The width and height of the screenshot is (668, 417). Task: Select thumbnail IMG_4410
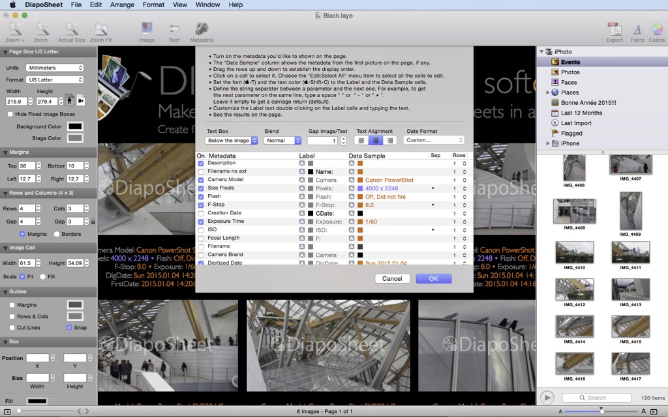click(574, 253)
